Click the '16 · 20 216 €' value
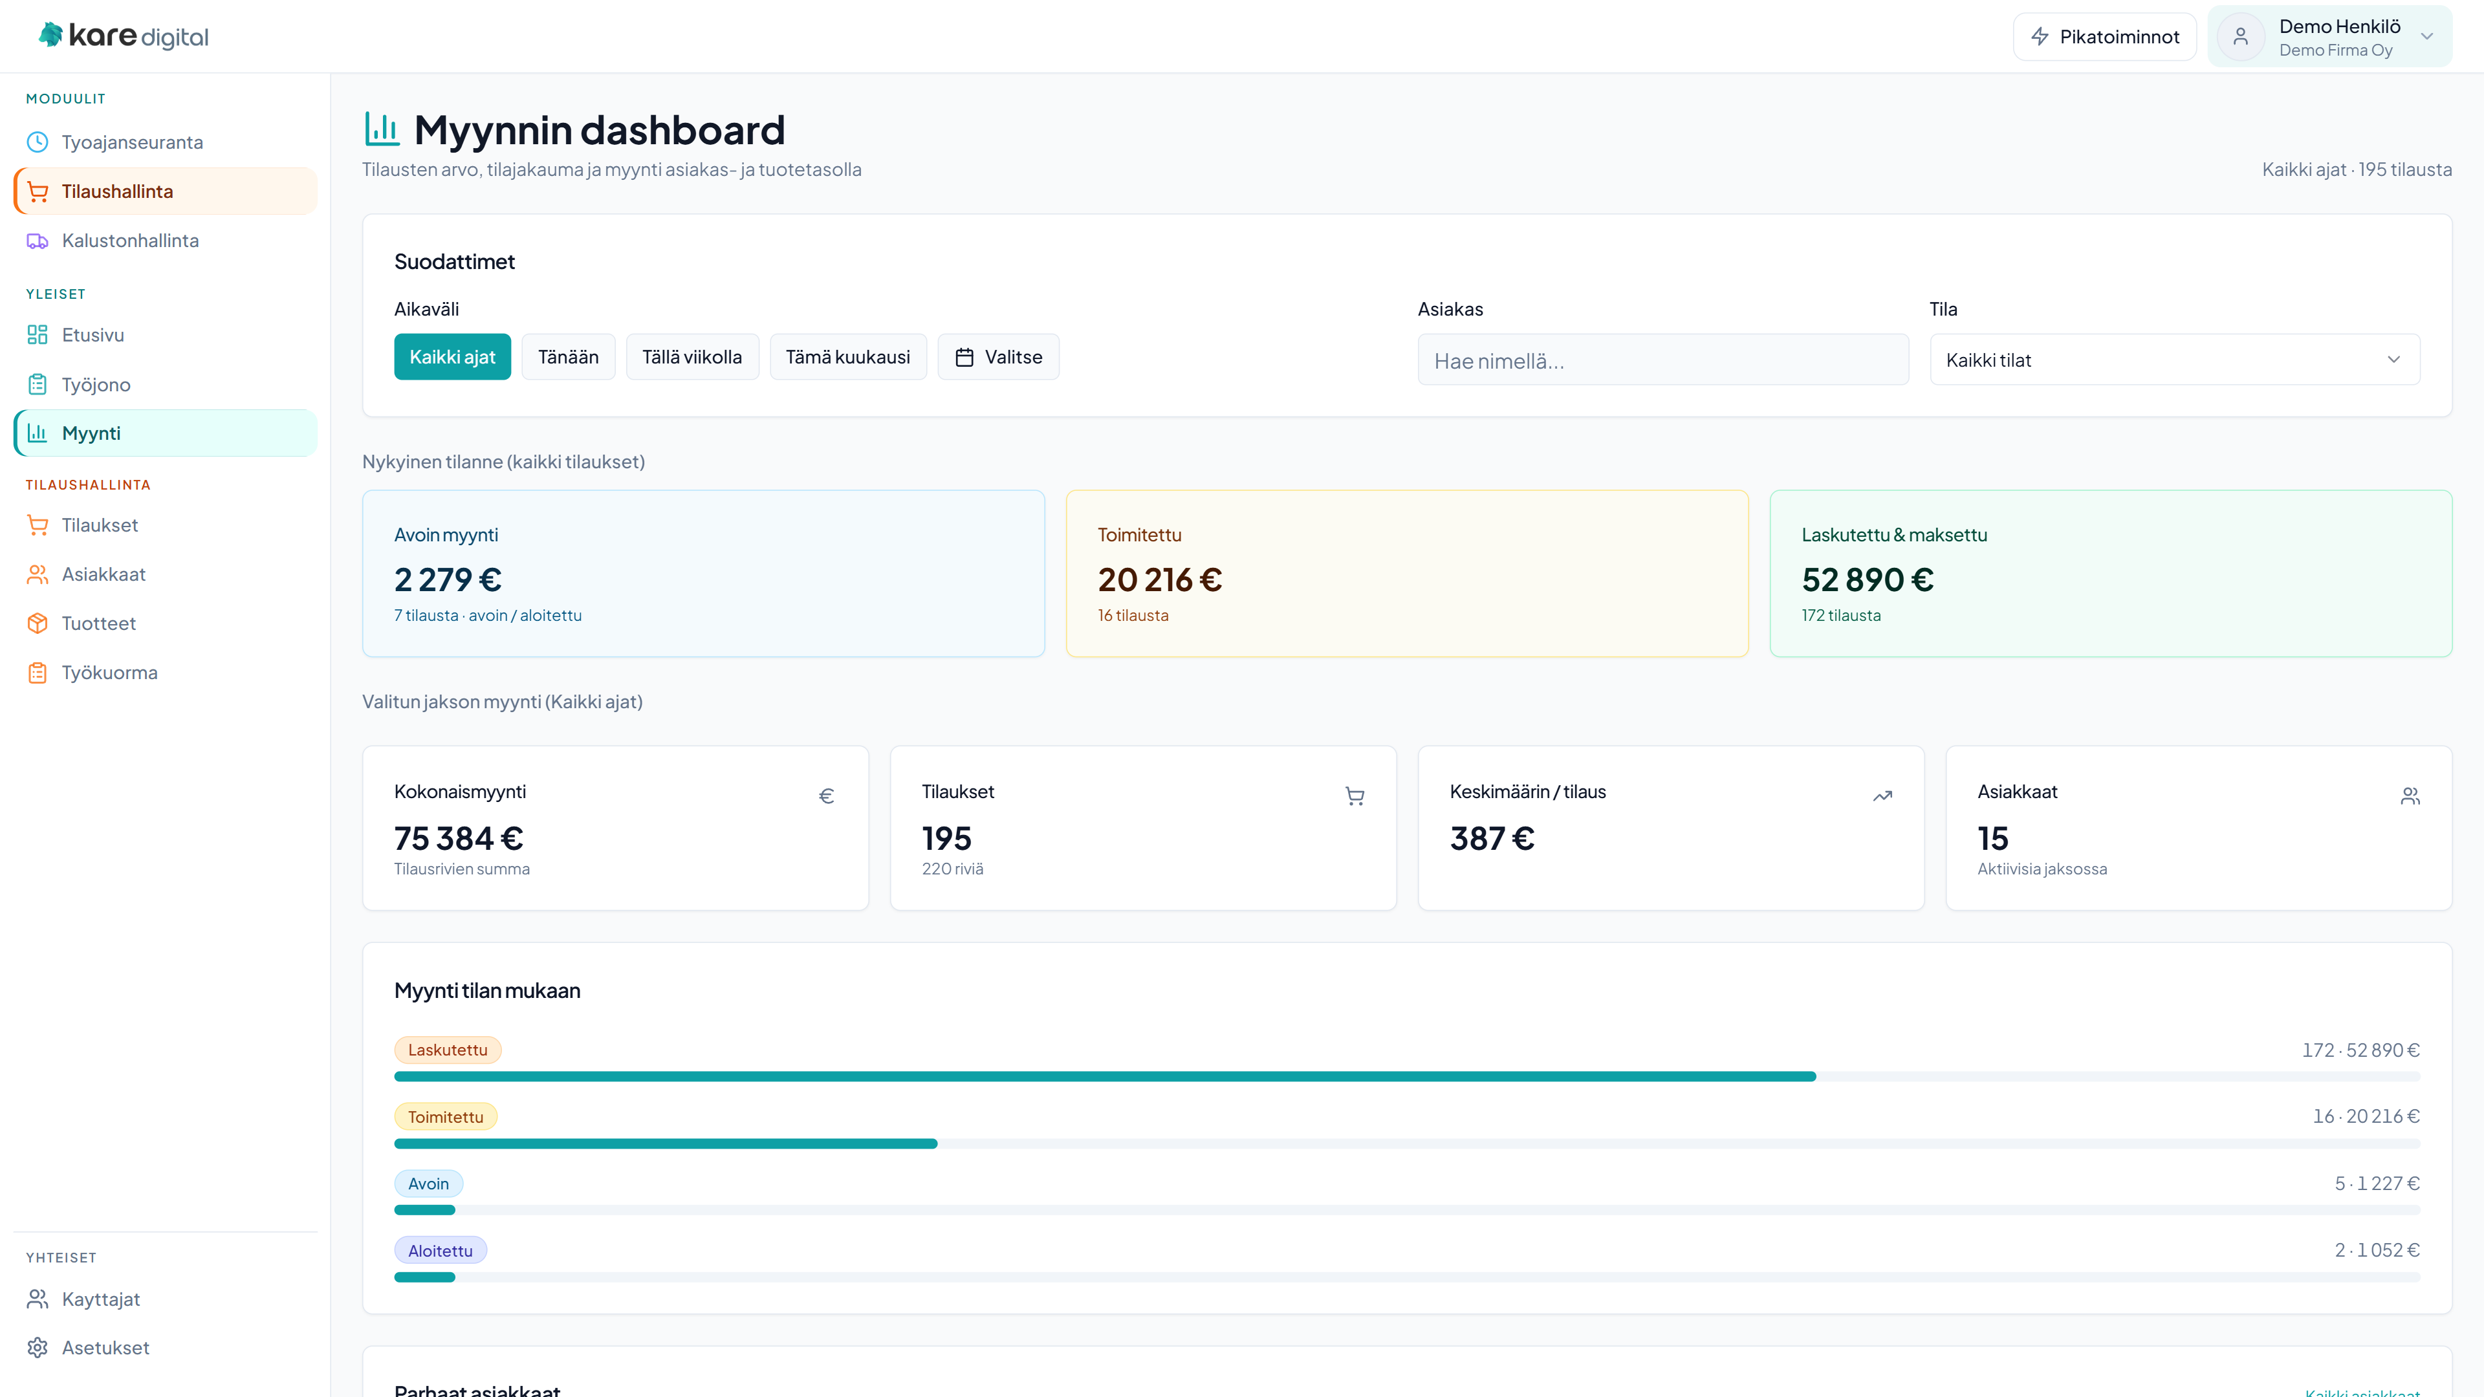Image resolution: width=2484 pixels, height=1397 pixels. (2366, 1116)
